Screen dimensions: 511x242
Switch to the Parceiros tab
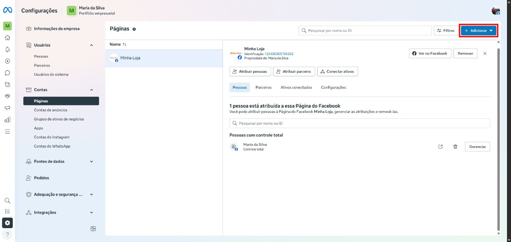coord(263,87)
